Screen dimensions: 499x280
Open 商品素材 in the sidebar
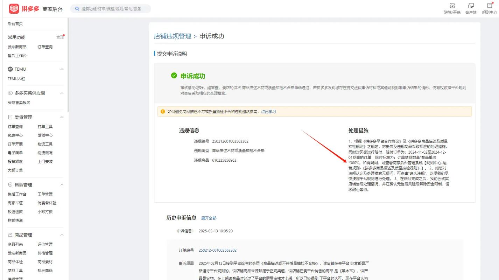coord(45,262)
